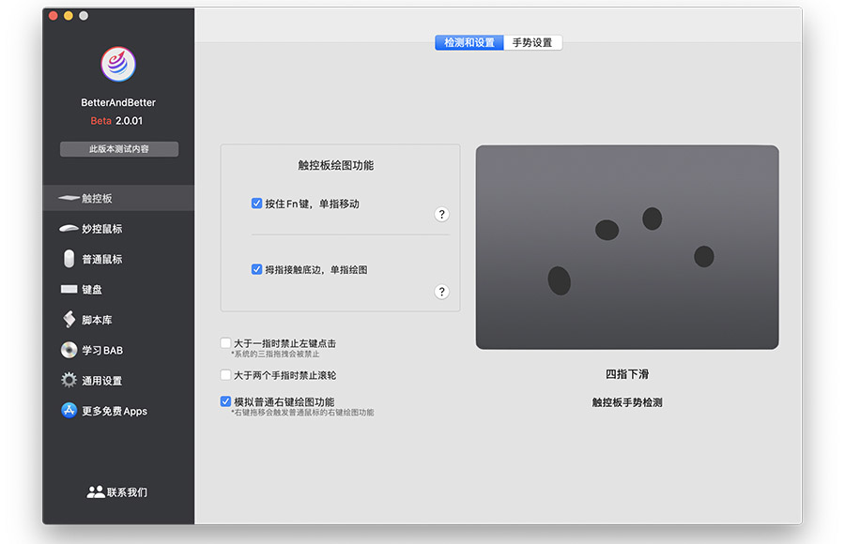Minimize the window with yellow button
845x544 pixels.
pyautogui.click(x=68, y=16)
